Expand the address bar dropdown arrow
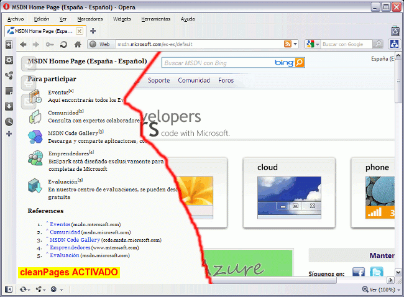Screen dimensions: 404x297 click(295, 44)
